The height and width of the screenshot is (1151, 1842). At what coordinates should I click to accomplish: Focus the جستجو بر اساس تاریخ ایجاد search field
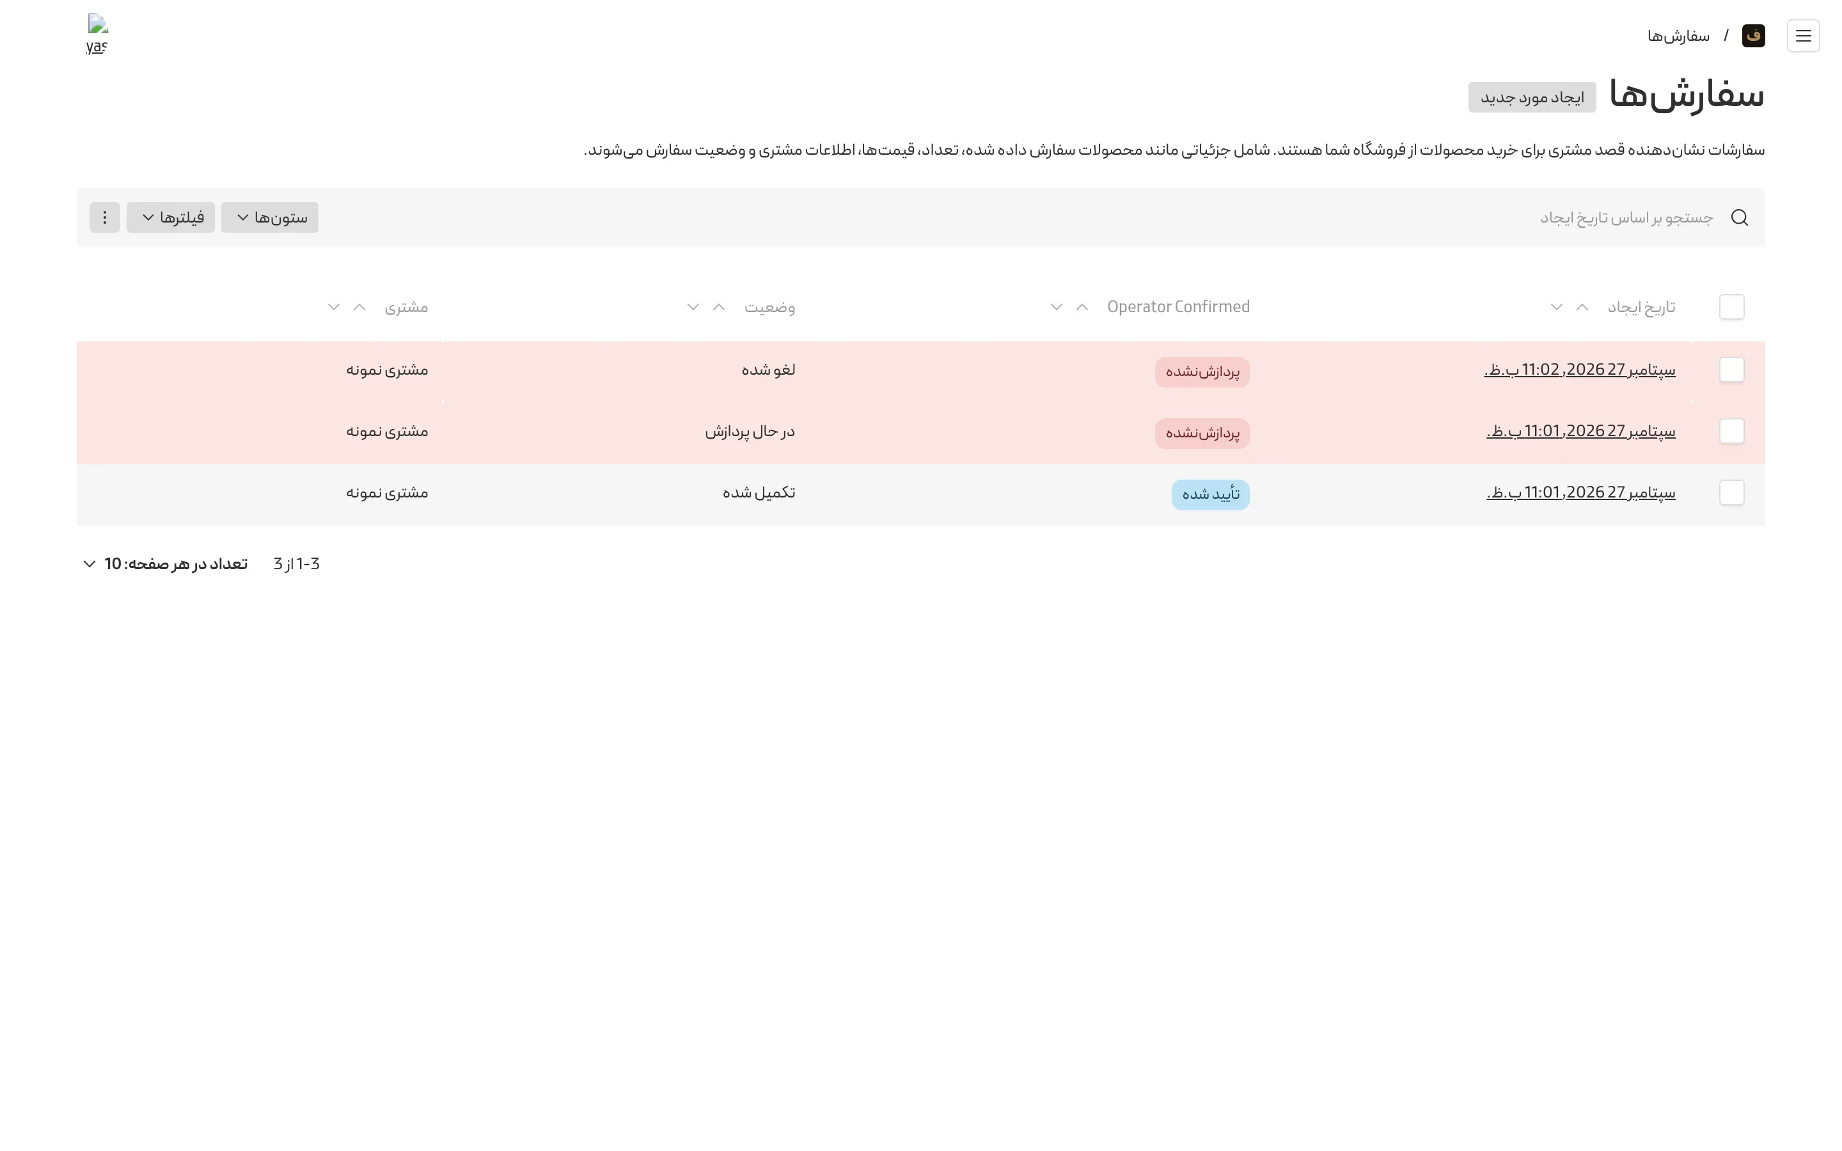(1626, 217)
